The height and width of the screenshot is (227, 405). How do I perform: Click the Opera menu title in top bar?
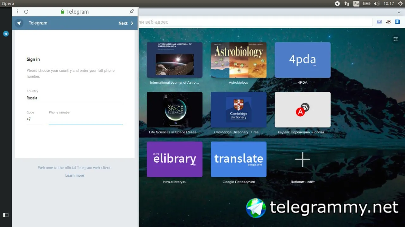click(x=8, y=3)
